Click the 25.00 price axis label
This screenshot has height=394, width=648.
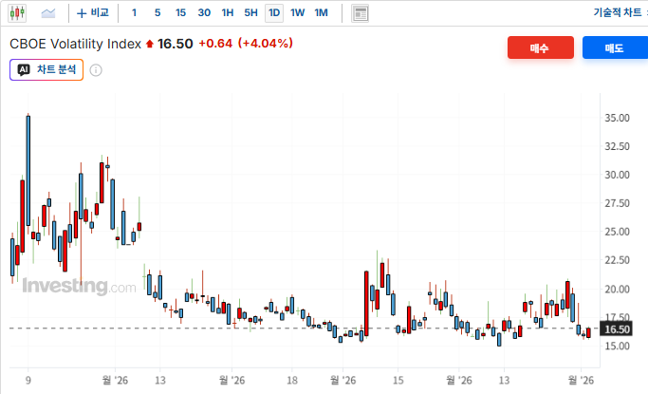coord(617,232)
